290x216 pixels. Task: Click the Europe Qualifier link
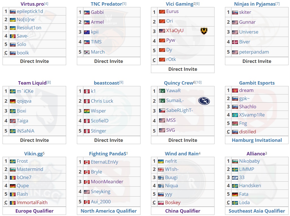click(34, 211)
